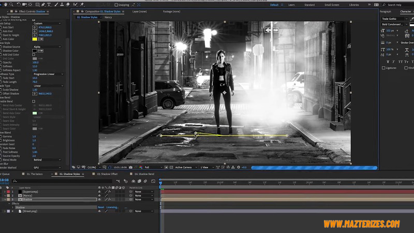Click the Graph Editor timeline icon
The width and height of the screenshot is (414, 233).
153,181
